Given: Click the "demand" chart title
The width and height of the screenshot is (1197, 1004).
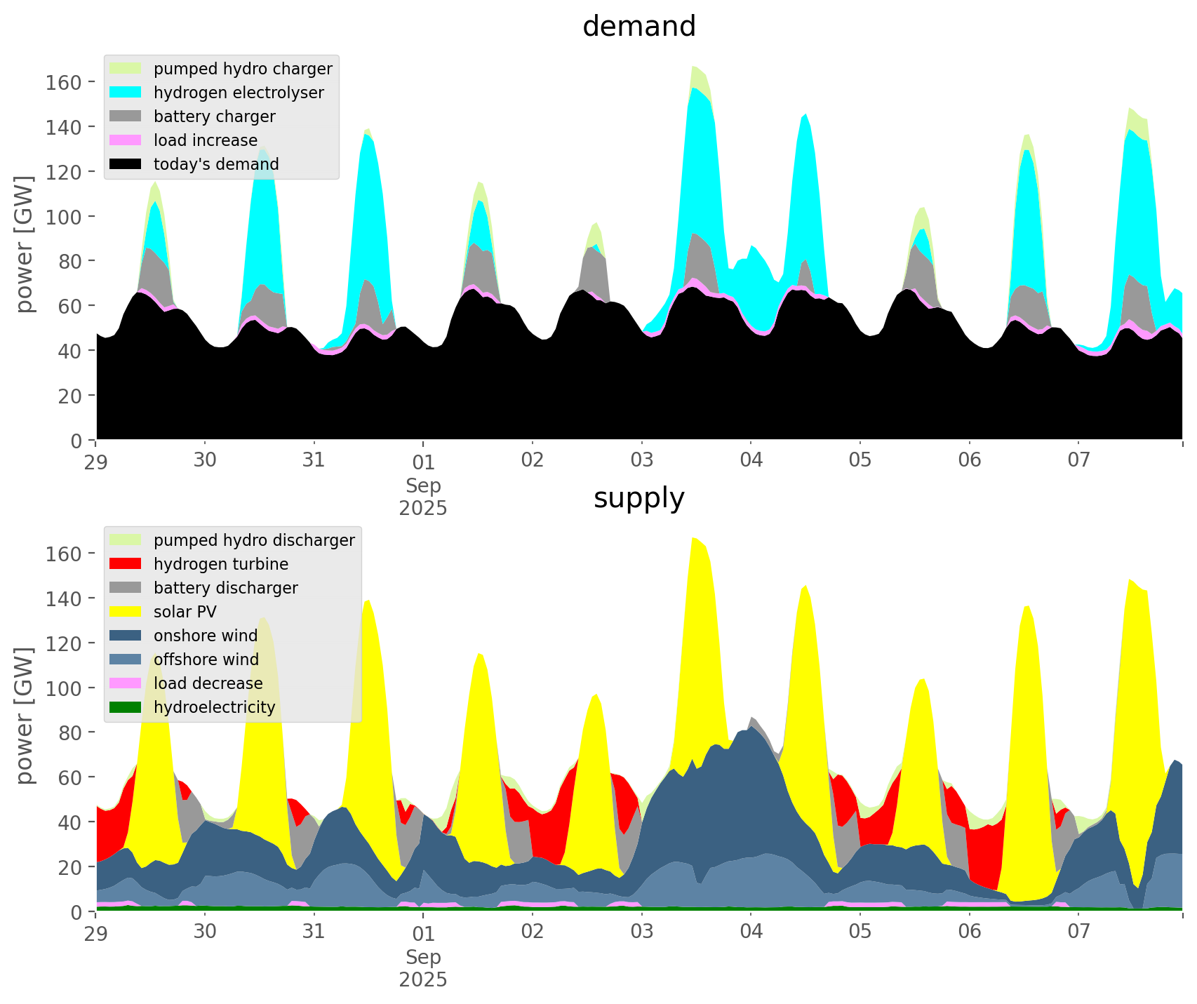Looking at the screenshot, I should [x=638, y=27].
